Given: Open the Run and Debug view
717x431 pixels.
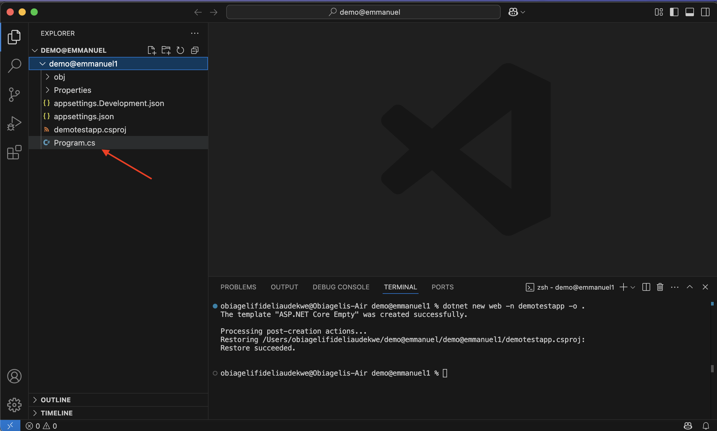Looking at the screenshot, I should click(14, 123).
